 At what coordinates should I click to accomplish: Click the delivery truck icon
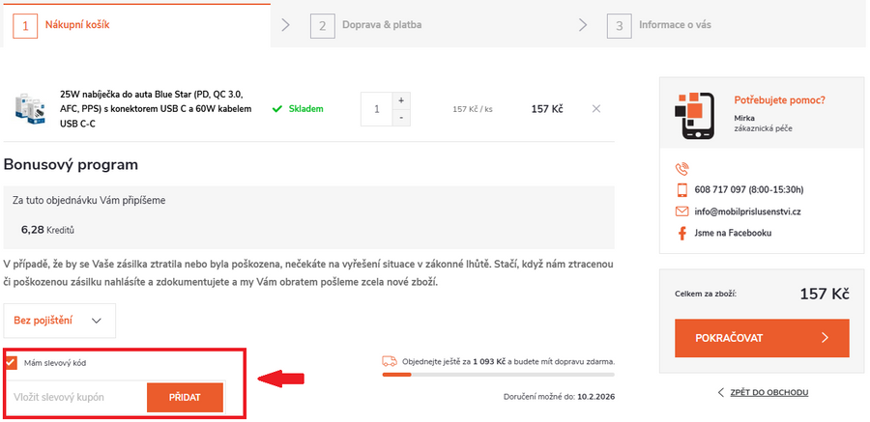coord(390,361)
